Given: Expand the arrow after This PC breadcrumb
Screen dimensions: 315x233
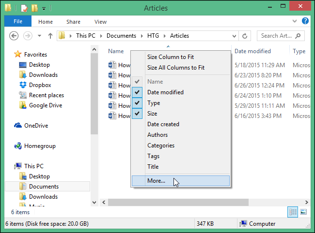Looking at the screenshot, I should [x=101, y=36].
